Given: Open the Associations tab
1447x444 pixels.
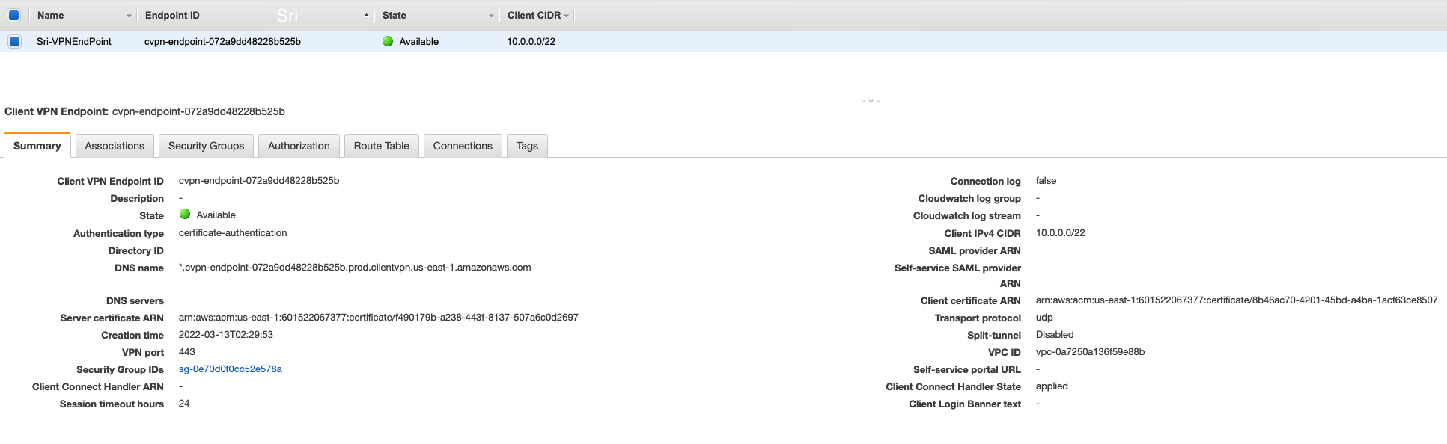Looking at the screenshot, I should [x=115, y=146].
